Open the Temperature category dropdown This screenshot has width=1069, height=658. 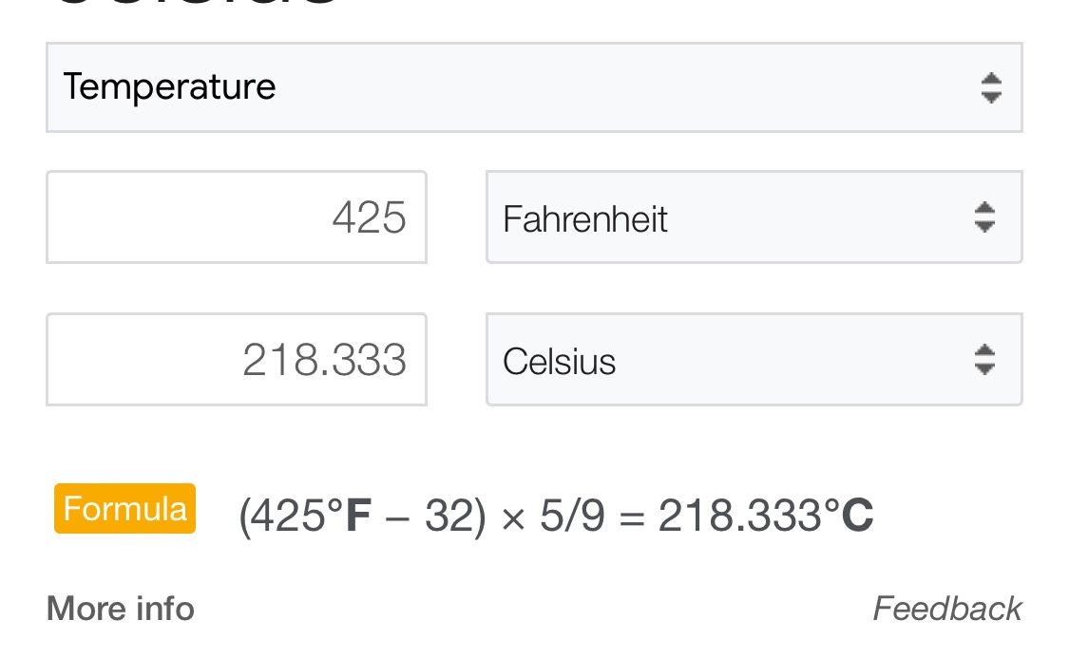pyautogui.click(x=533, y=87)
